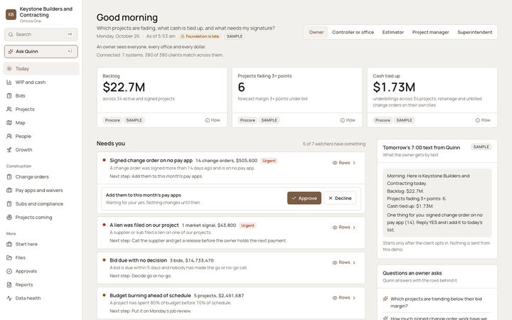Click the Urgent badge on Signed change order
Viewport: 512px width, 320px height.
tap(269, 161)
